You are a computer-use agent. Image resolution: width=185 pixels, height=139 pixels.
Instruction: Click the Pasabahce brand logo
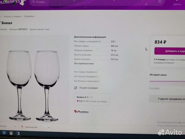pyautogui.click(x=81, y=111)
